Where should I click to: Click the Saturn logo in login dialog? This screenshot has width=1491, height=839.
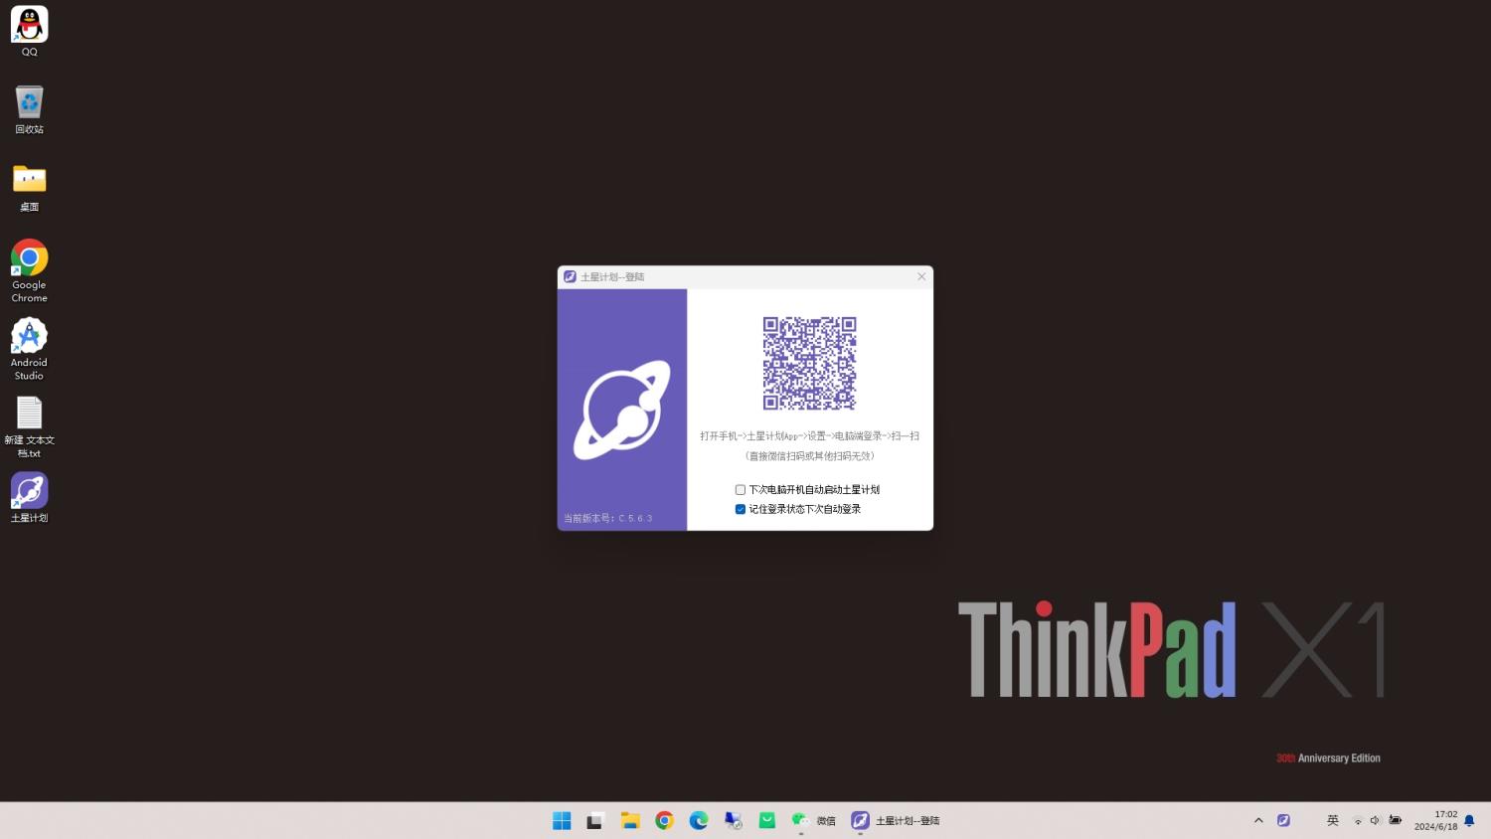click(622, 410)
